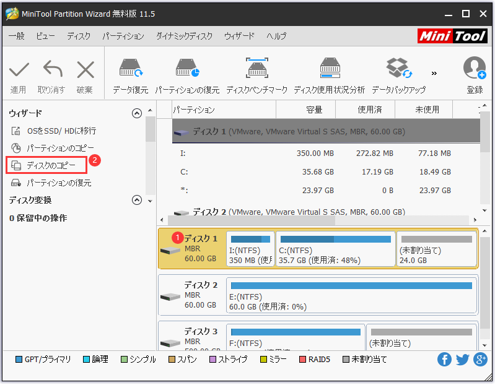Show more toolbar items via » chevron
The image size is (495, 385).
[x=434, y=73]
